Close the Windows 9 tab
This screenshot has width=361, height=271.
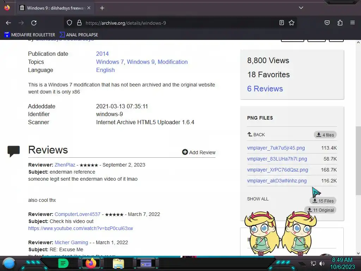(89, 8)
